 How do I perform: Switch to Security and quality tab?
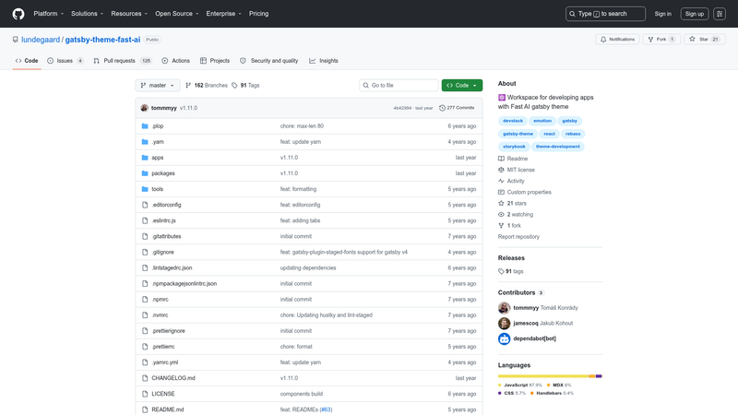[268, 61]
